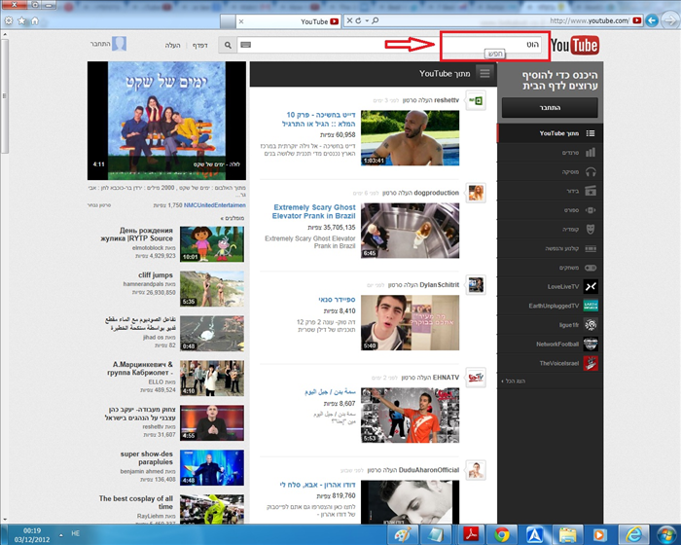Click the התחבר link in header
Screen dimensions: 681x545
pos(100,45)
